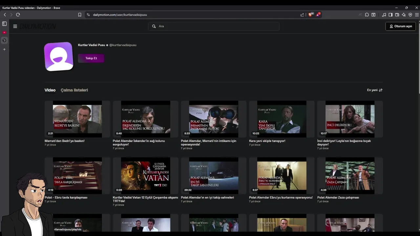Open İnci deliriyor! Leyla'nın boğazına title
This screenshot has width=420, height=236.
344,143
